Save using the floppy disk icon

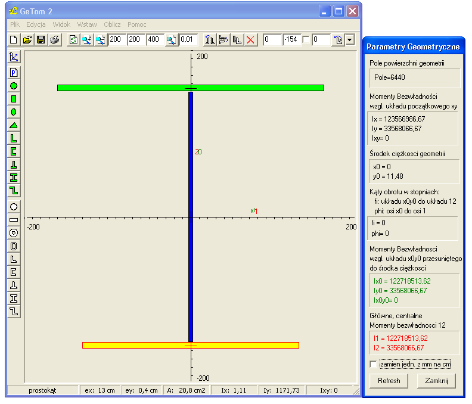coord(41,40)
